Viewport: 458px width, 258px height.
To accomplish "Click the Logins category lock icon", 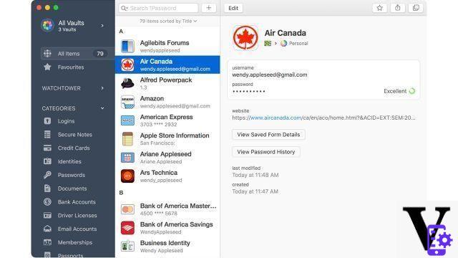I will click(x=47, y=121).
